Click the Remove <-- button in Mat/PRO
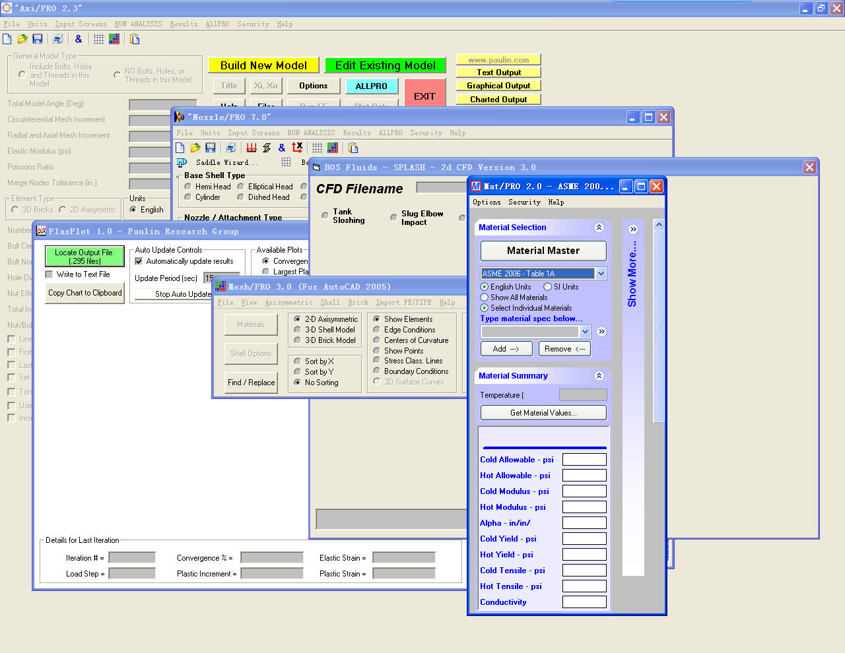This screenshot has height=653, width=845. (565, 349)
